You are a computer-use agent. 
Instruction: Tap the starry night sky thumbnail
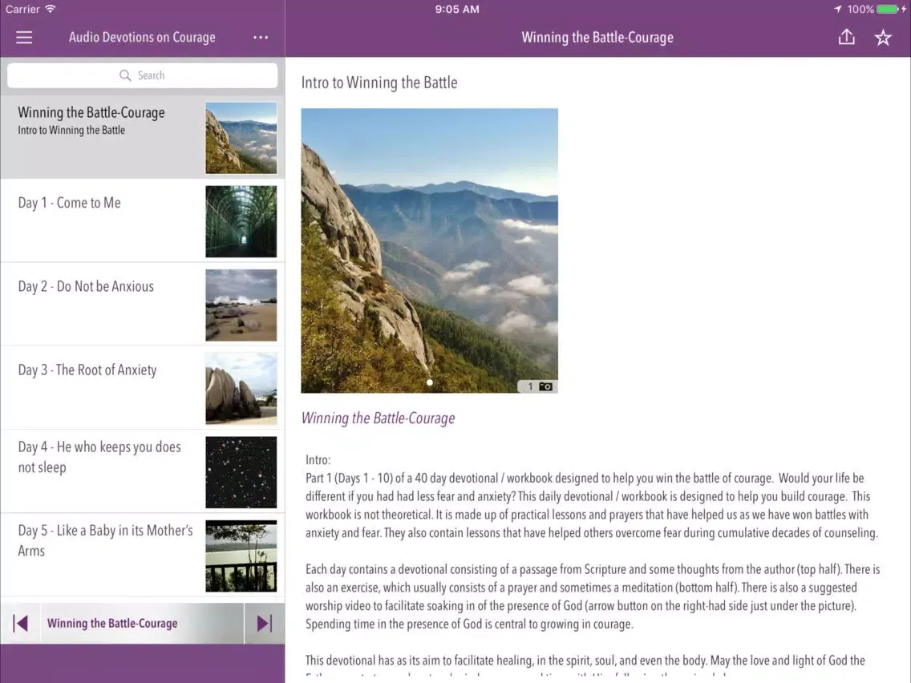[241, 473]
